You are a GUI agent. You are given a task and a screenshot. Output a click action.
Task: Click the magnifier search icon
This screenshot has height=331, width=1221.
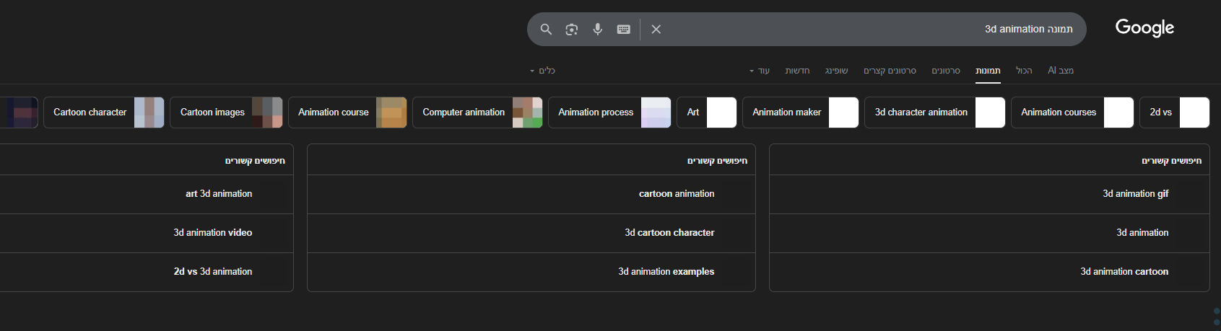(x=547, y=30)
